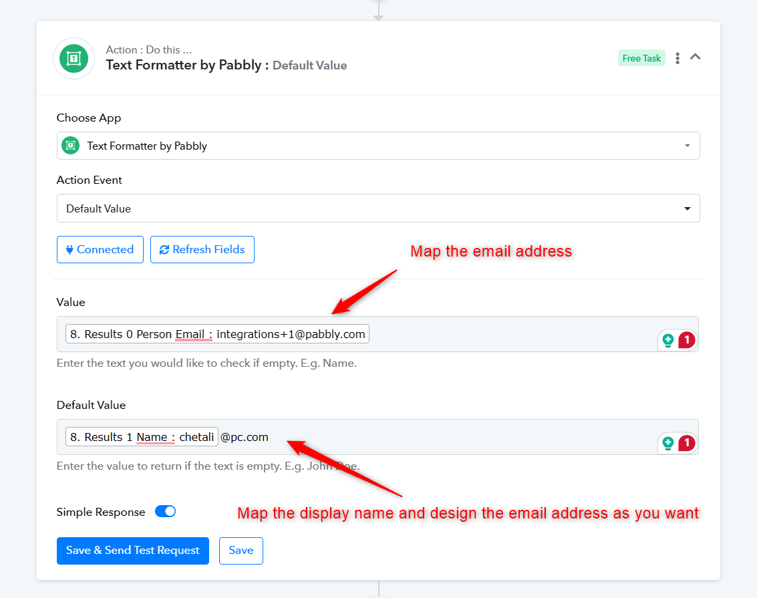The height and width of the screenshot is (598, 757).
Task: Click the green lightbulb icon in Value field
Action: pyautogui.click(x=667, y=340)
